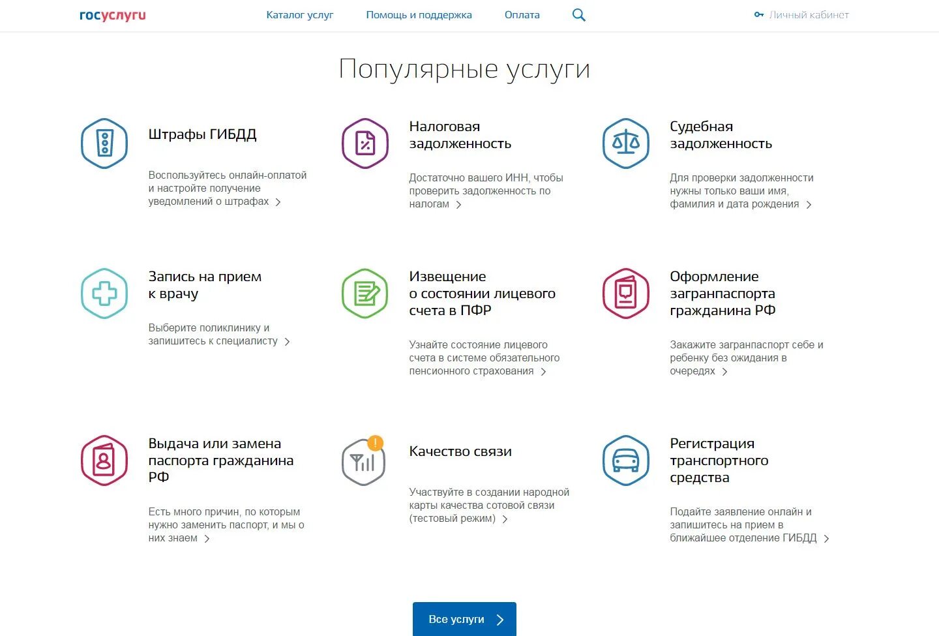Click the percent document icon for Налоговая задолженность
Screen dimensions: 939x636
coord(365,144)
